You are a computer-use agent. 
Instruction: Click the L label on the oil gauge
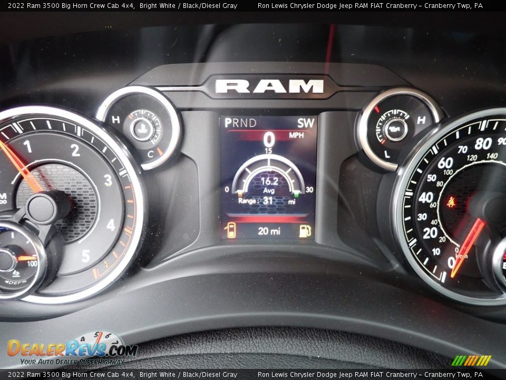[387, 155]
